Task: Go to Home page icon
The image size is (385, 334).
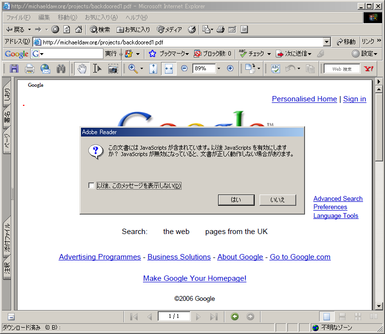Action: (79, 29)
